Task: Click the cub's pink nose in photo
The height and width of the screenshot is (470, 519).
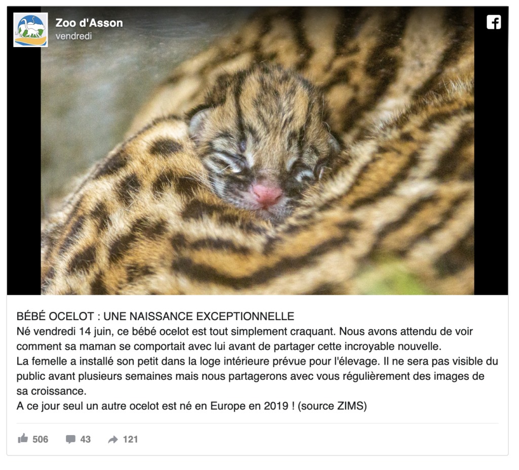Action: (x=267, y=195)
